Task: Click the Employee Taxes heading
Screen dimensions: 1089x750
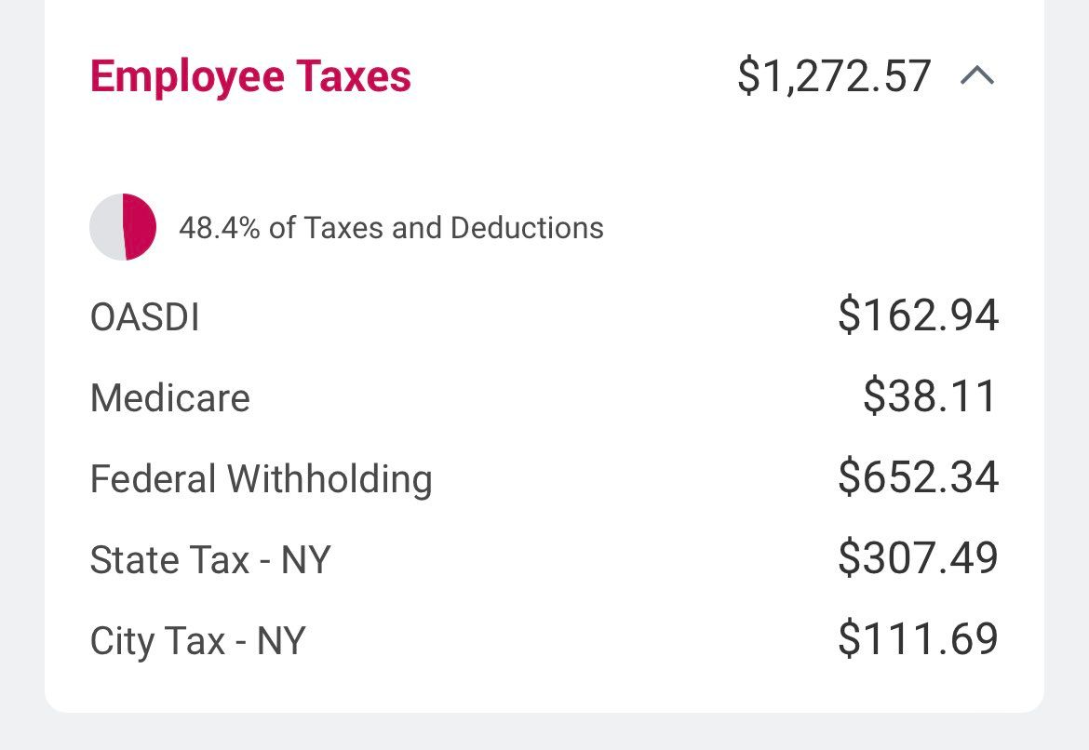Action: tap(250, 76)
